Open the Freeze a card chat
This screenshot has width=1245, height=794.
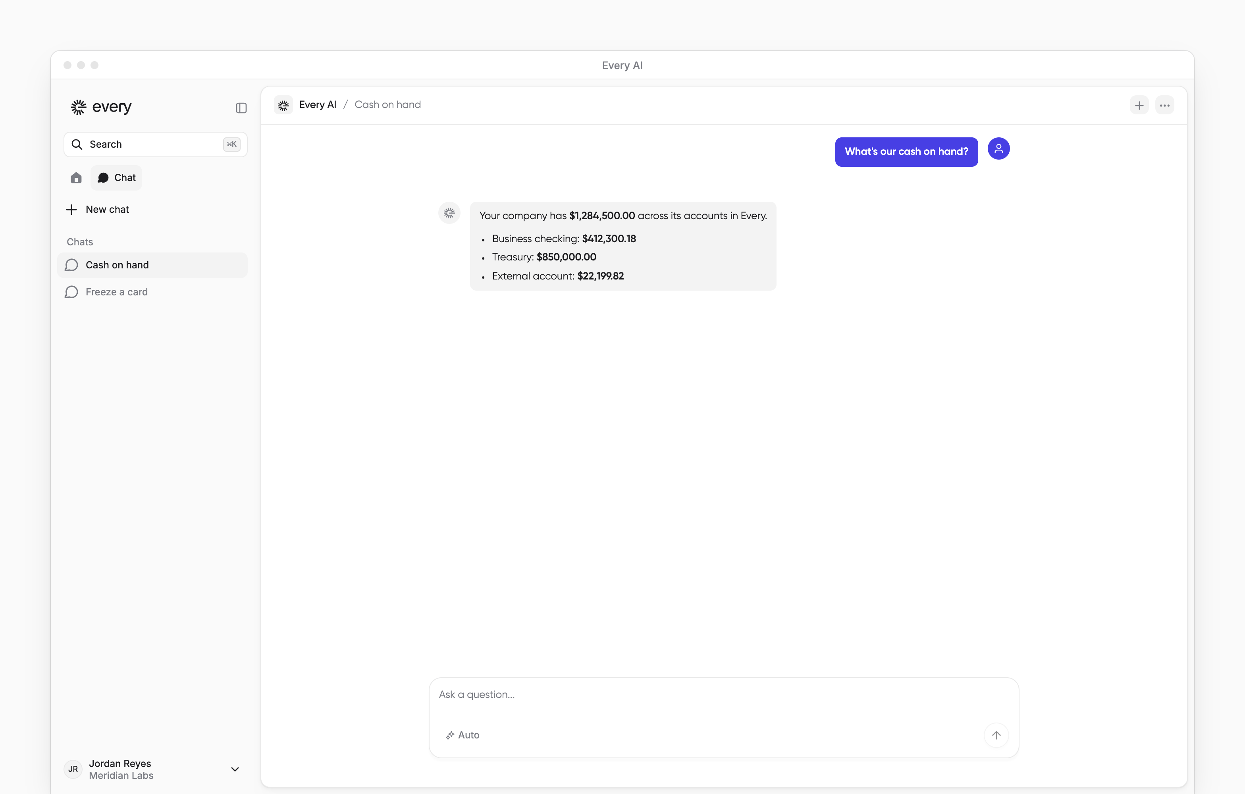(x=152, y=292)
